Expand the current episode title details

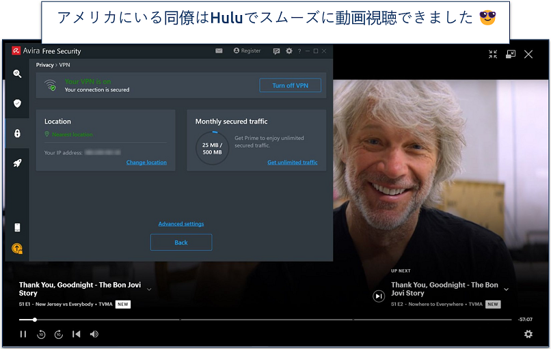[x=149, y=289]
